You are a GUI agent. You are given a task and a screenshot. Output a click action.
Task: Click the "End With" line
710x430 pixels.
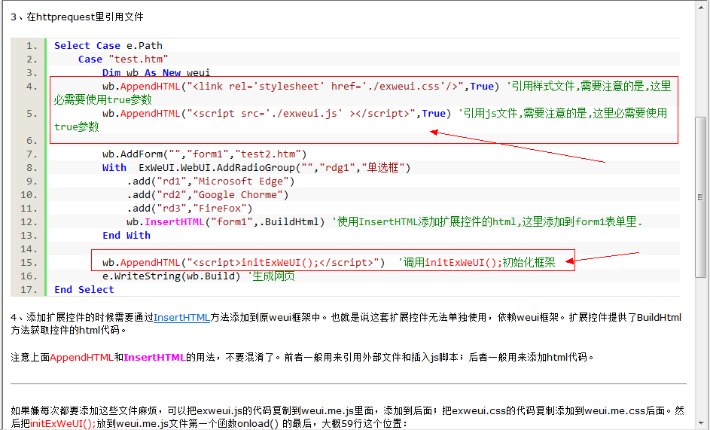coord(126,236)
